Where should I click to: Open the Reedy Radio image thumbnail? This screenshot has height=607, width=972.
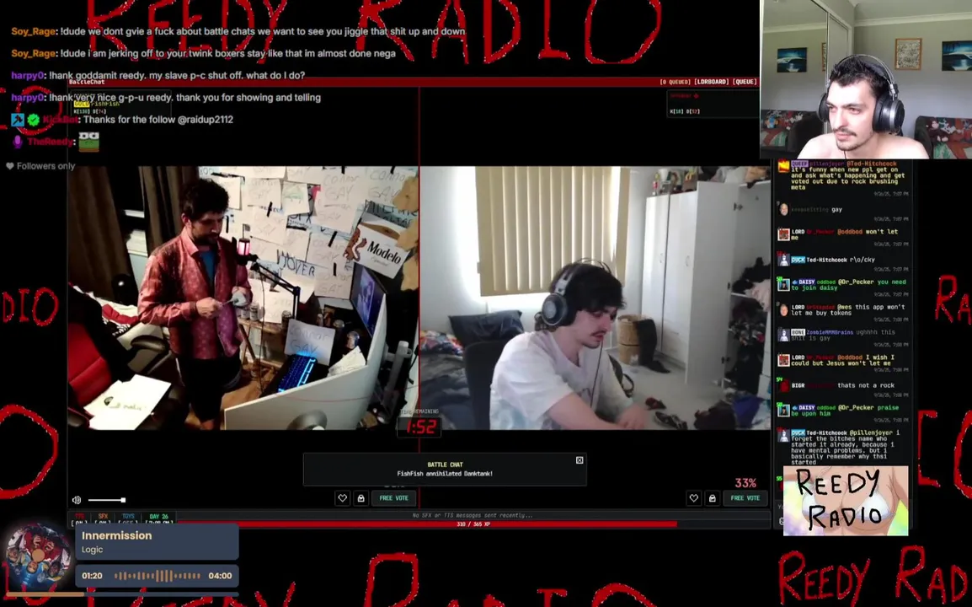pos(846,500)
